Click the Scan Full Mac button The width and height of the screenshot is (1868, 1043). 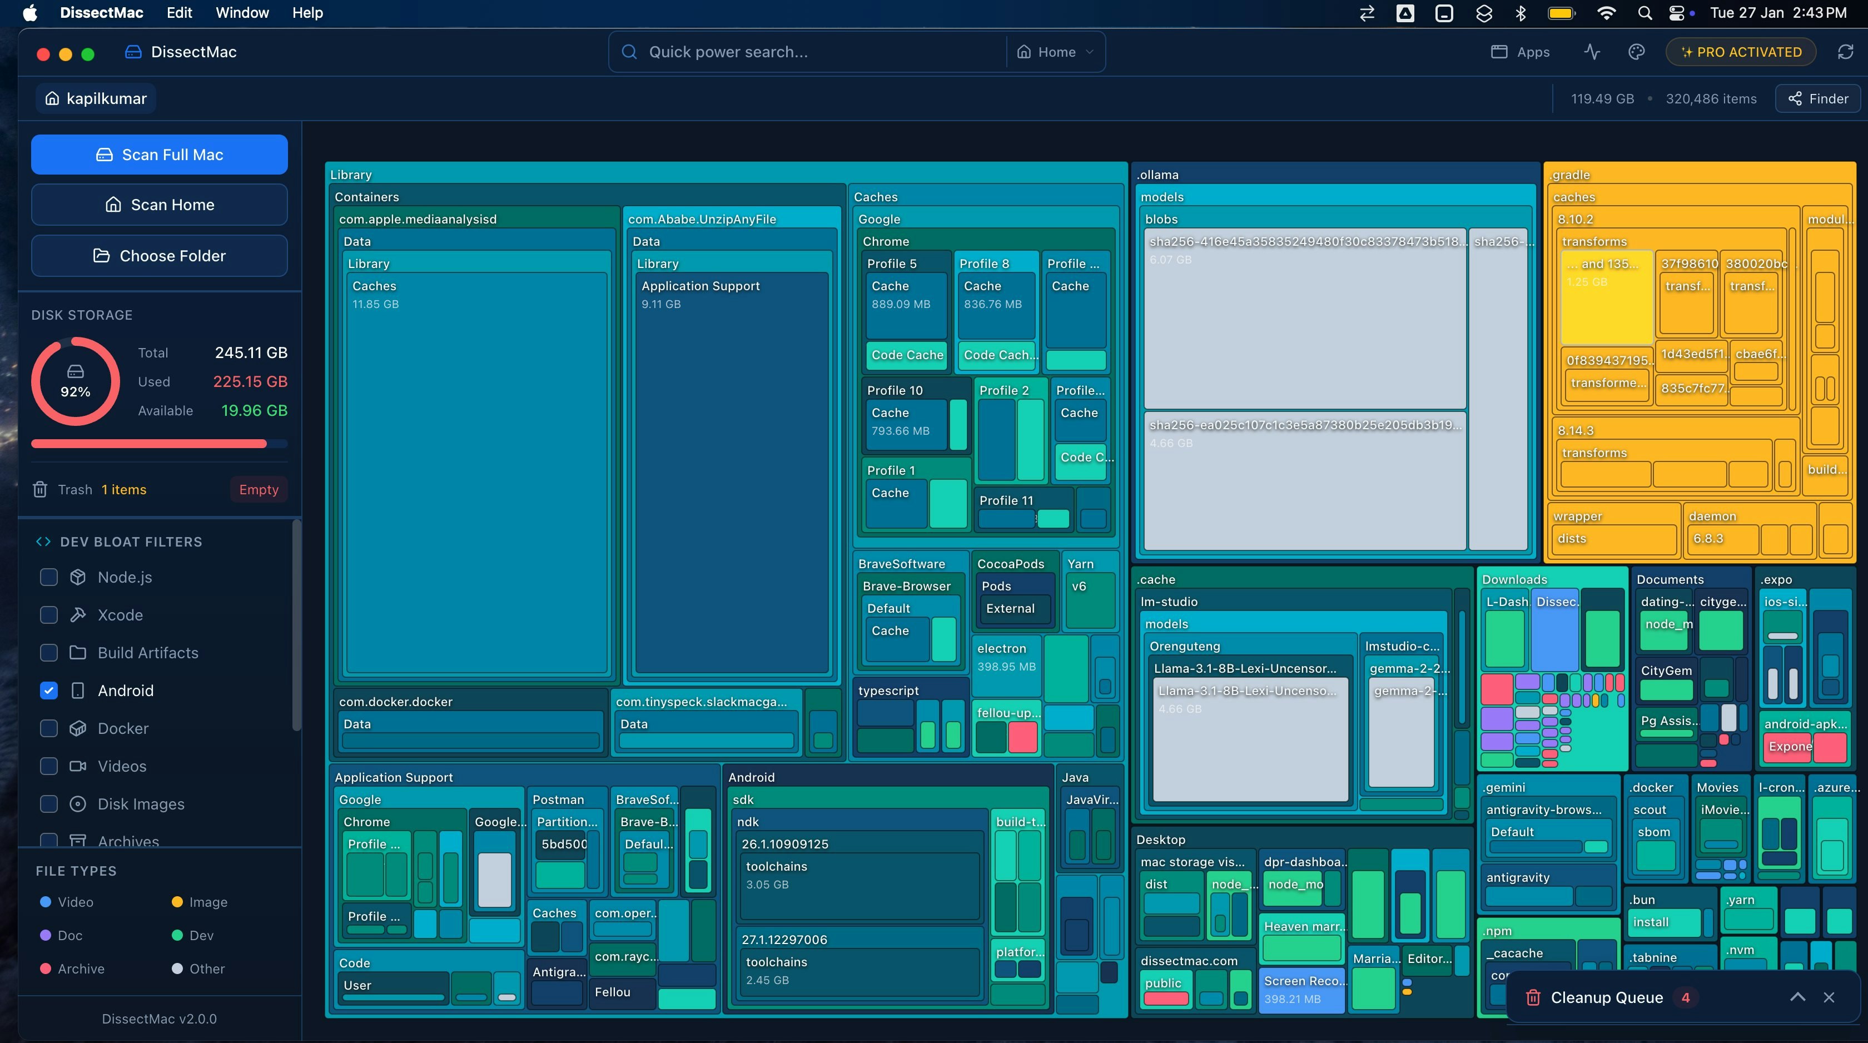tap(160, 155)
